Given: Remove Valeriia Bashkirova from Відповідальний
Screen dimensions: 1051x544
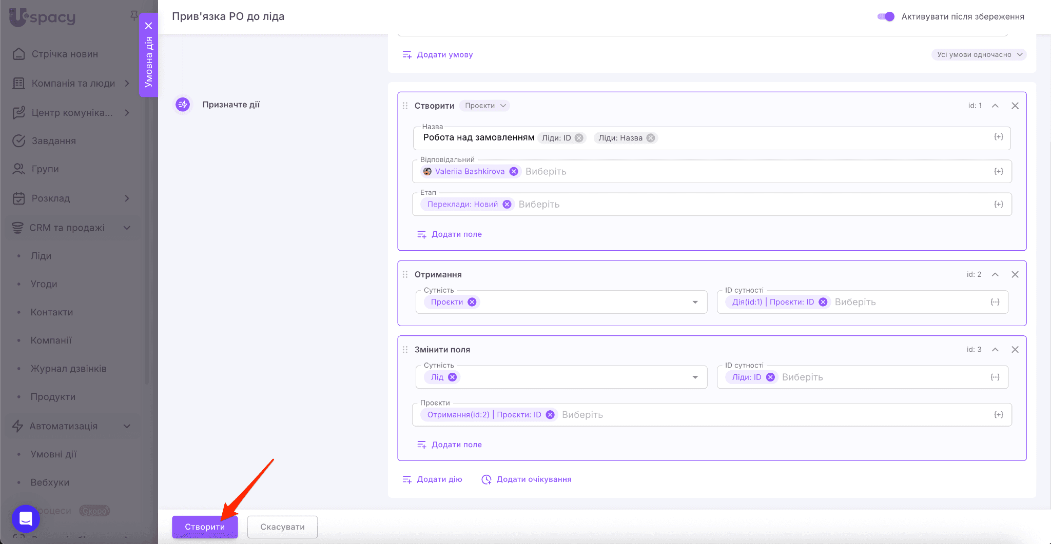Looking at the screenshot, I should pos(514,171).
